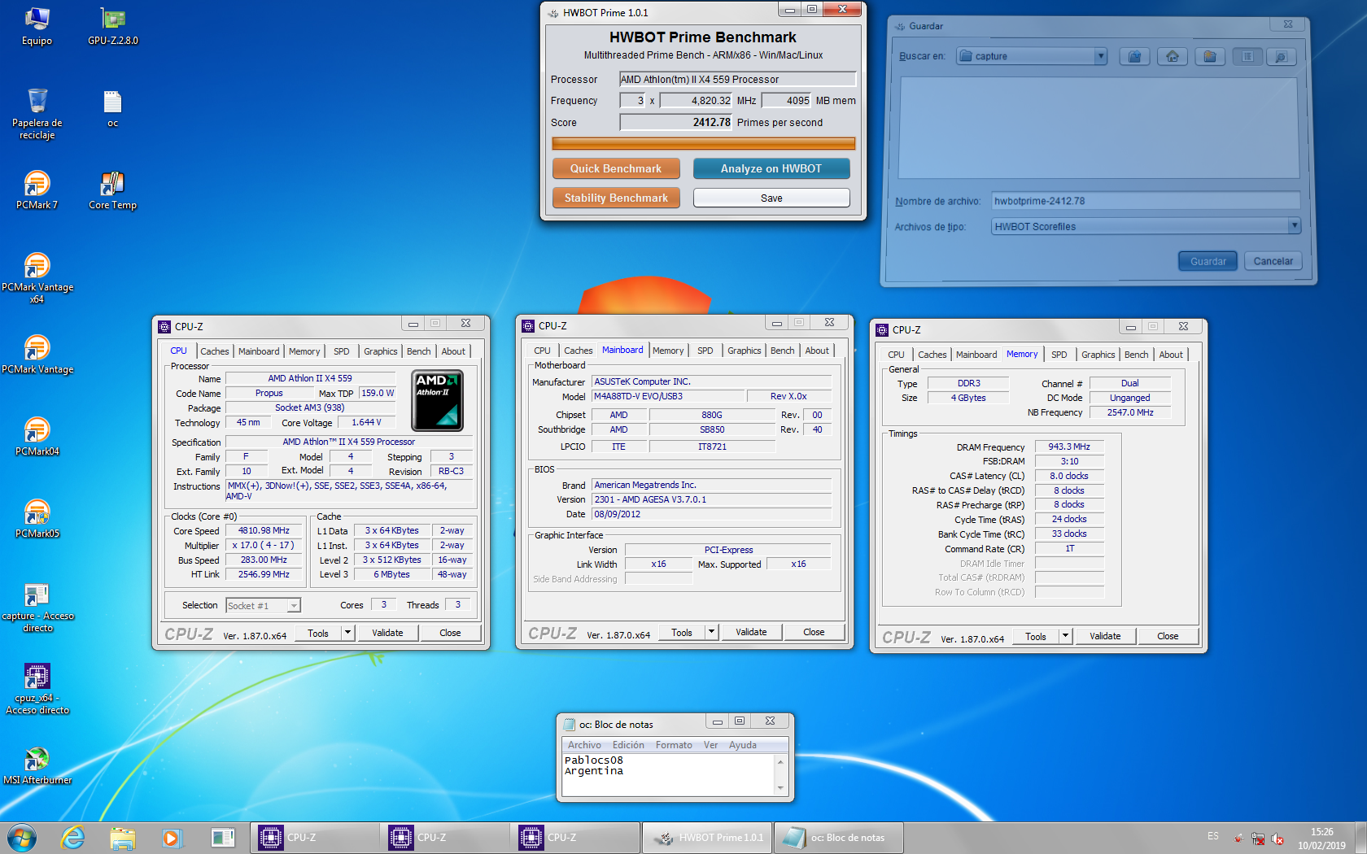Click the 'Nombre de archivo' filename field
Viewport: 1367px width, 854px height.
tap(1146, 201)
